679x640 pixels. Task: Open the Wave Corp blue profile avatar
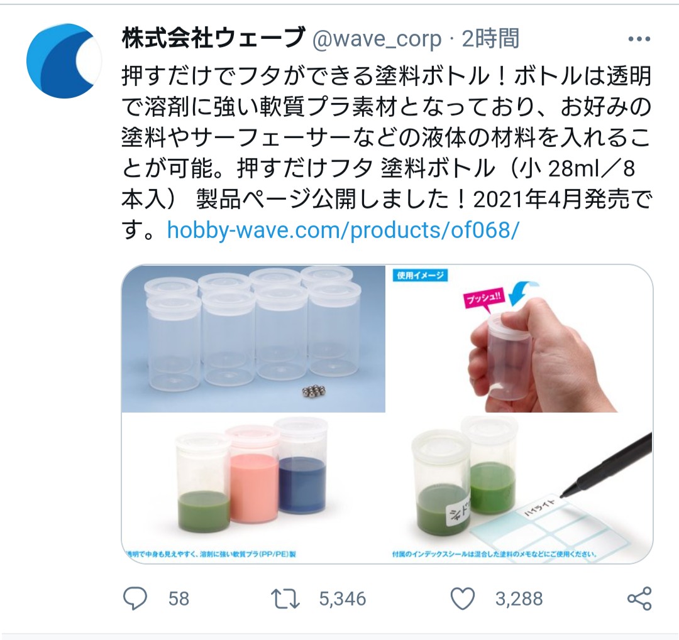click(x=63, y=61)
